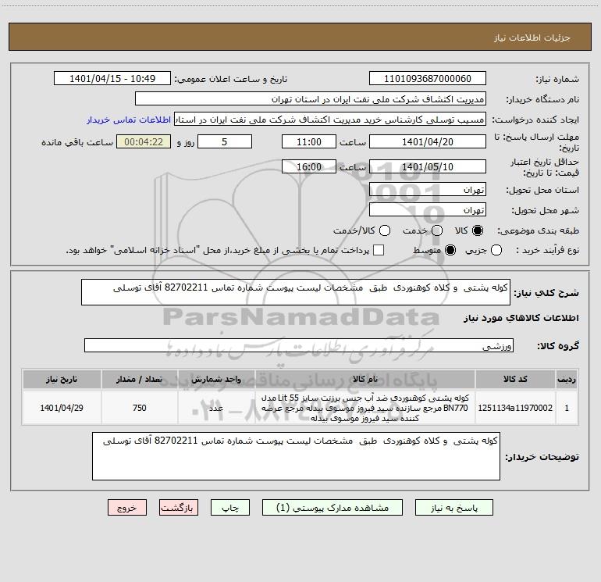Click product code 1251134a11970002 cell

515,408
